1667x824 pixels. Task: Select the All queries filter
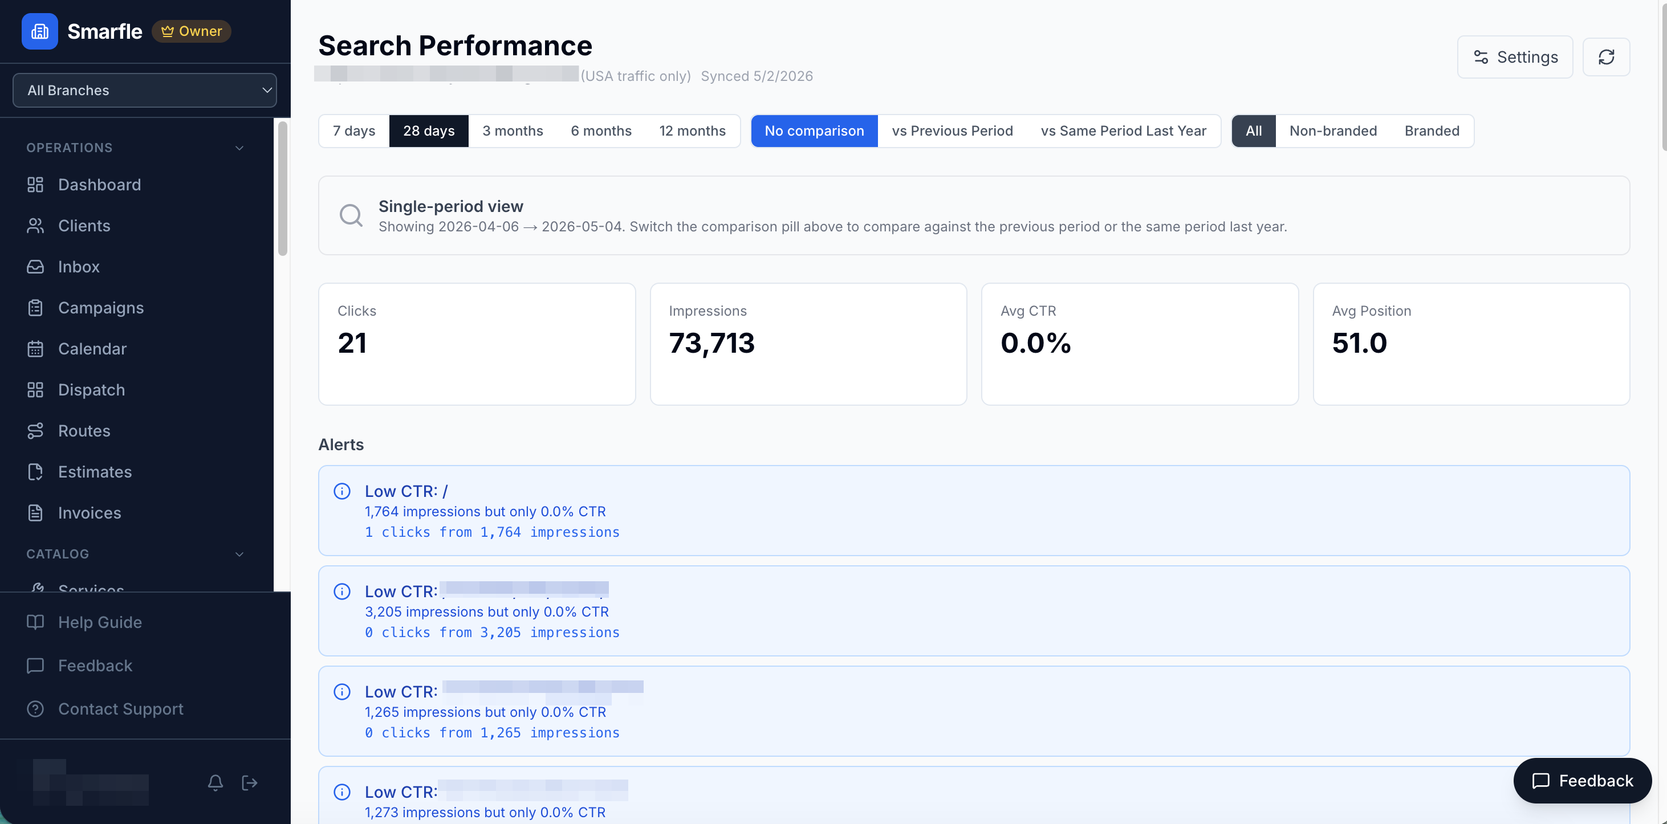pos(1254,130)
